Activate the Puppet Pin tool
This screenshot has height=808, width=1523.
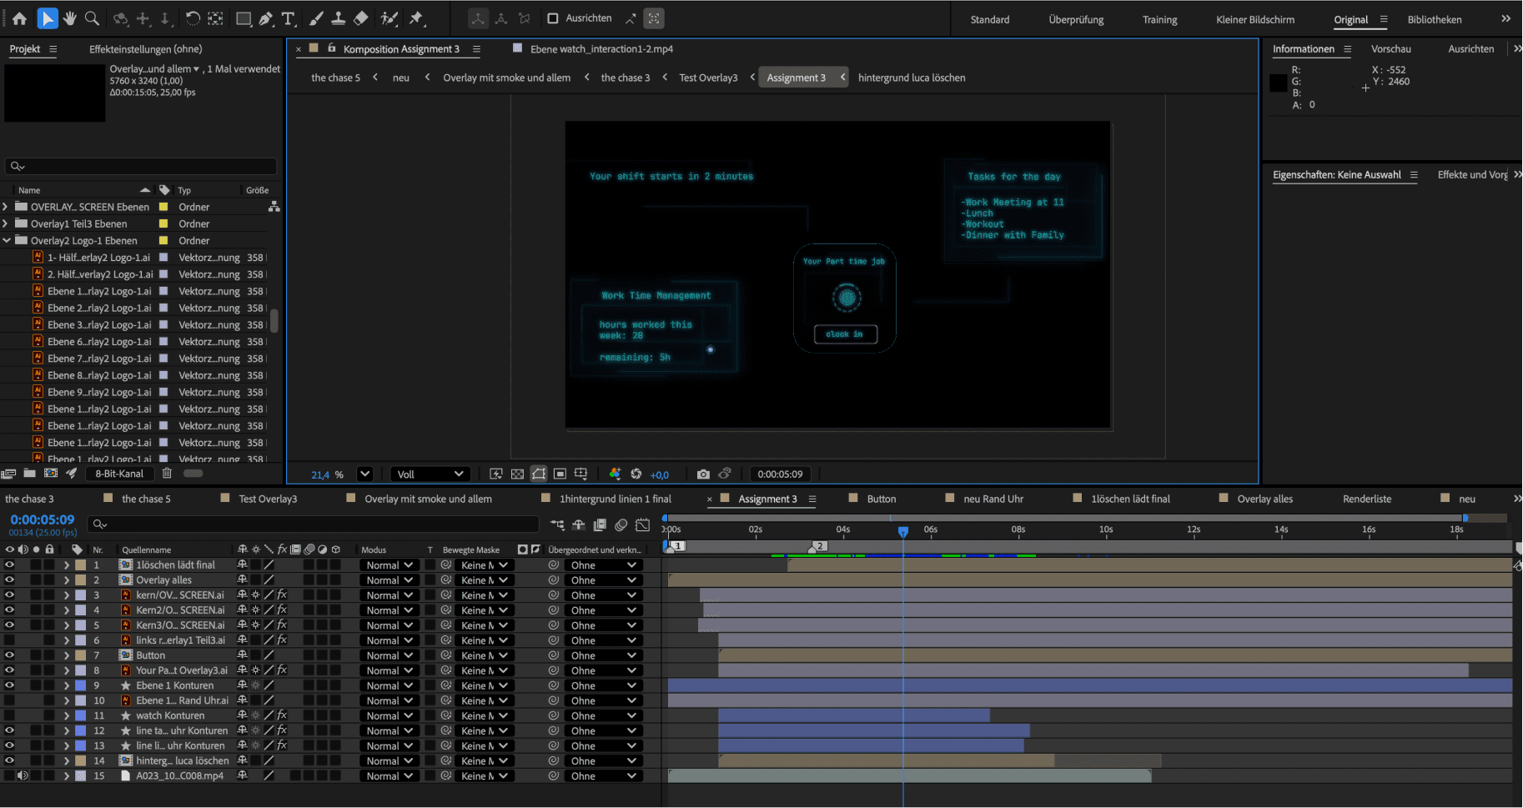[x=416, y=18]
